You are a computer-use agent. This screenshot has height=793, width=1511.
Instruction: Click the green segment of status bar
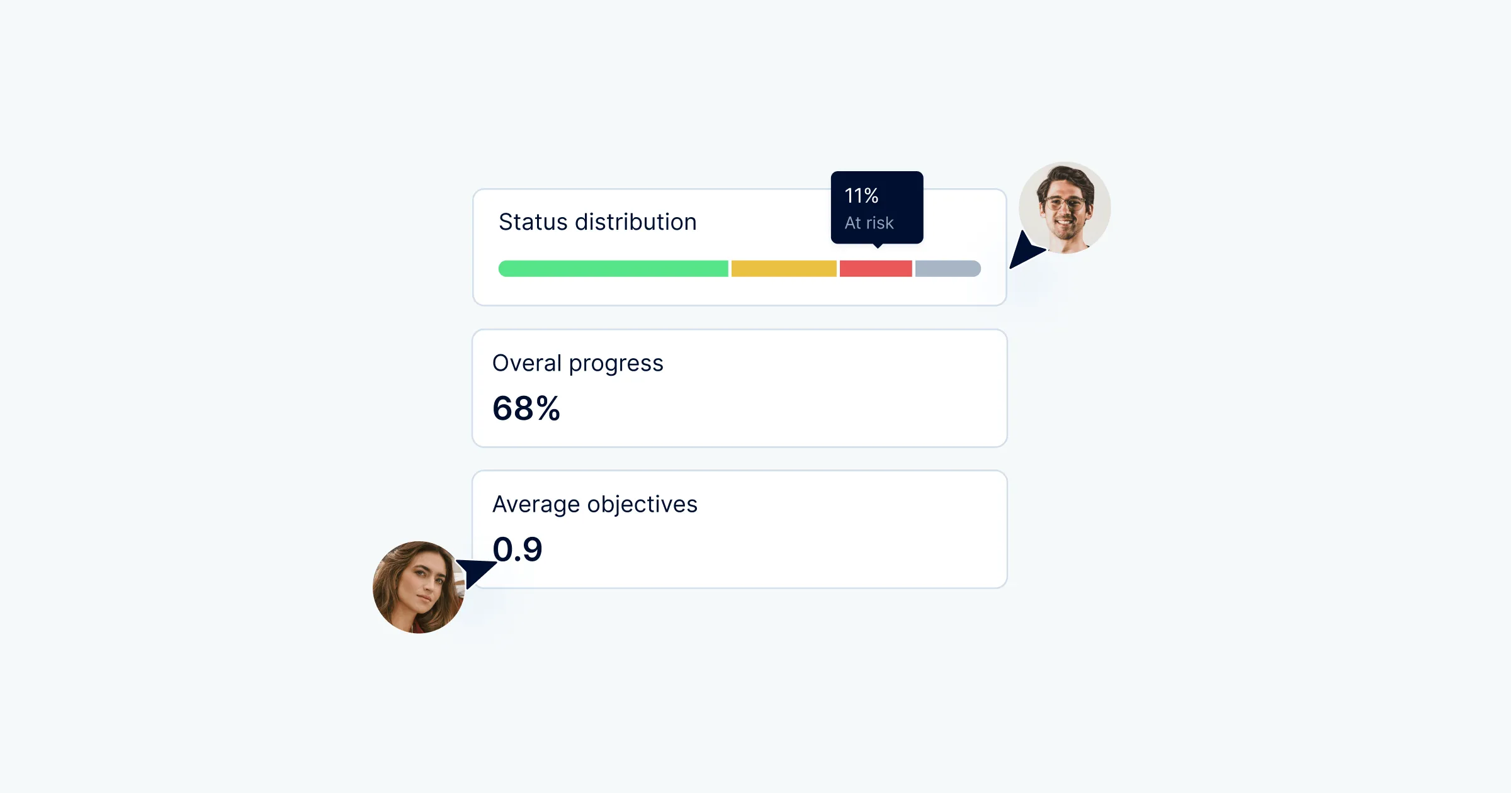613,269
